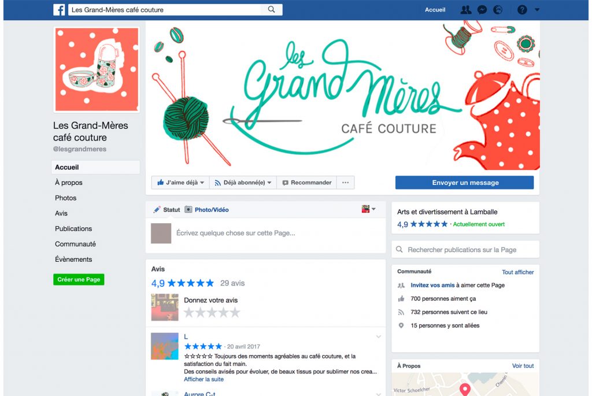This screenshot has height=396, width=592.
Task: Open the post-as identity selector dropdown
Action: pyautogui.click(x=368, y=209)
